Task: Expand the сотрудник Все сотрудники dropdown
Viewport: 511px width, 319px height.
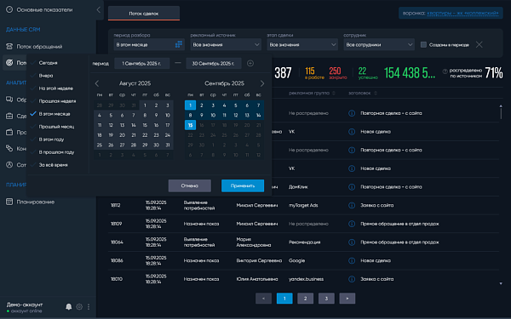Action: click(379, 44)
